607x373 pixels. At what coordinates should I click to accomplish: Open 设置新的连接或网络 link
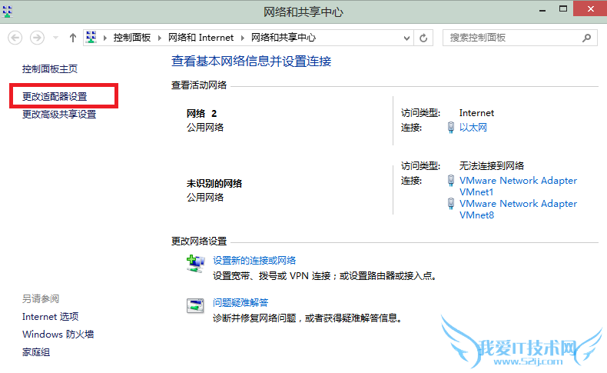point(254,260)
